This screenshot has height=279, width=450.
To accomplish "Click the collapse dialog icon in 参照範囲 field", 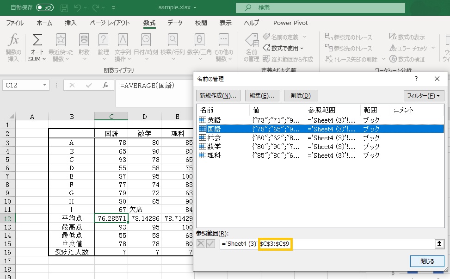I will point(438,244).
